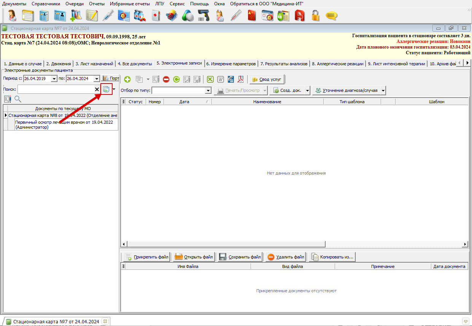This screenshot has height=326, width=472.
Task: Click the 'Свод услуг' button
Action: (x=267, y=79)
